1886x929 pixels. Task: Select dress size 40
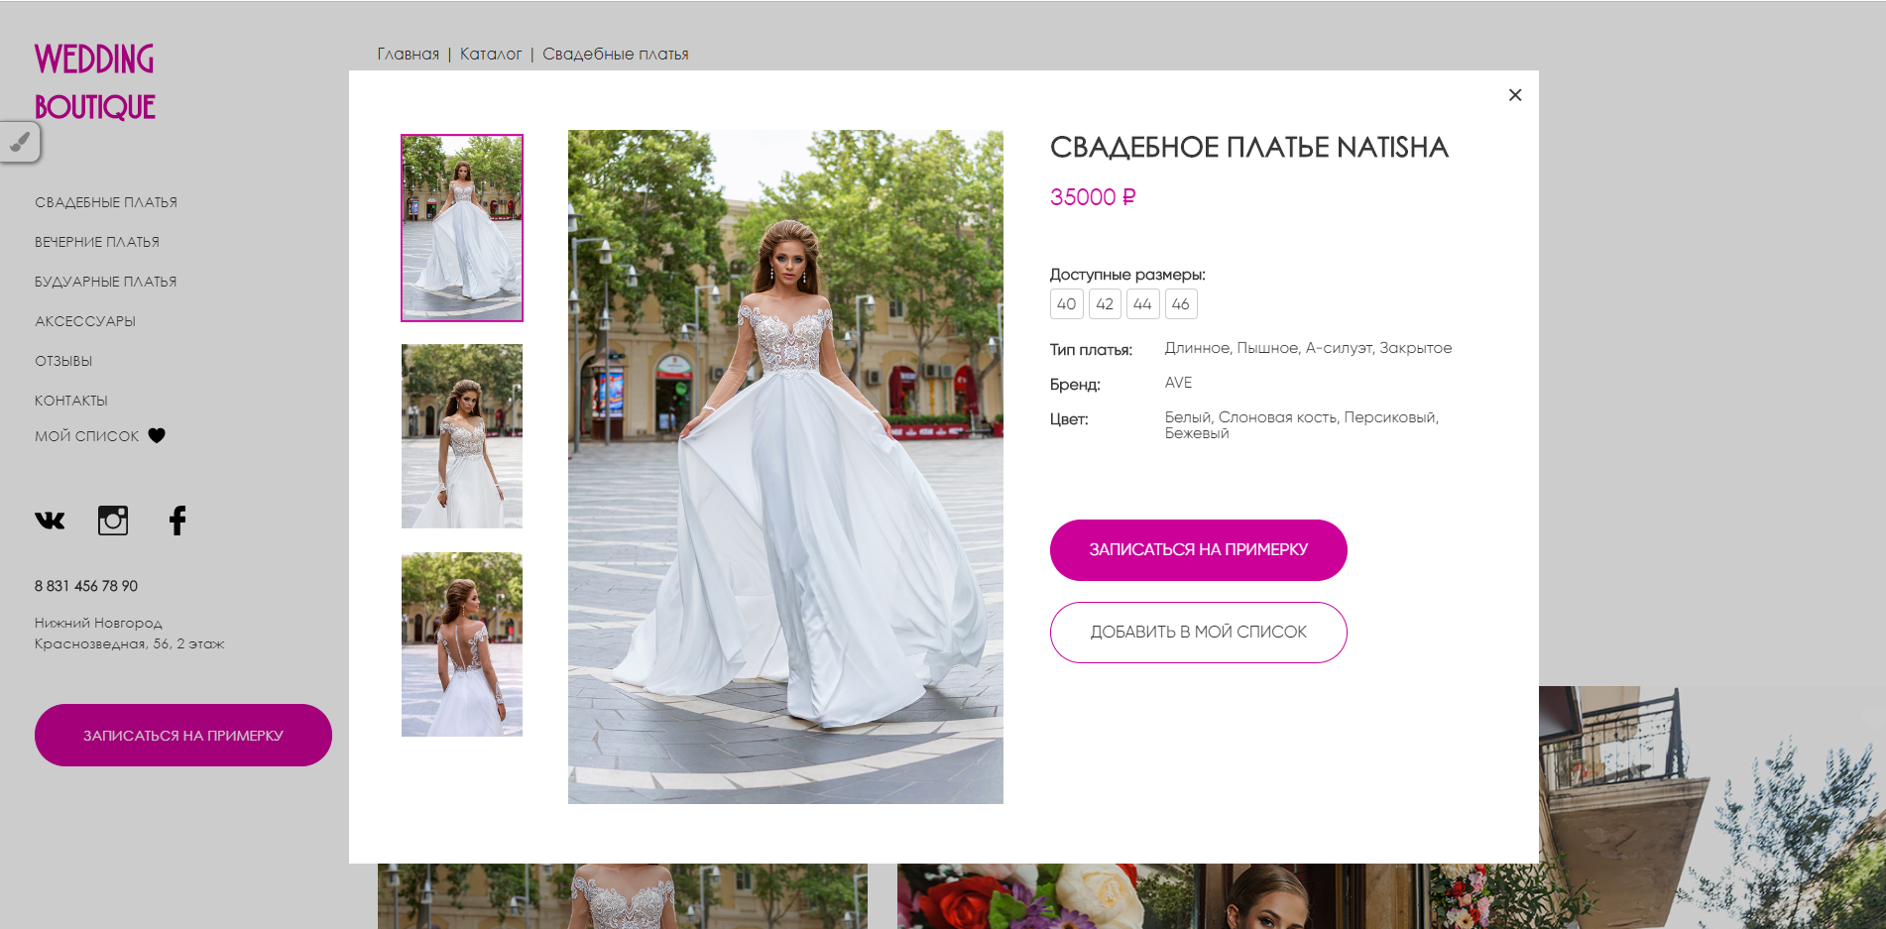point(1067,304)
